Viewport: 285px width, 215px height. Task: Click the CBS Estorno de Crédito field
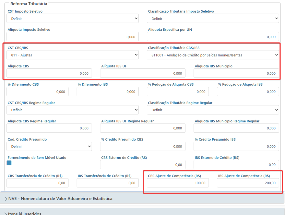click(143, 165)
